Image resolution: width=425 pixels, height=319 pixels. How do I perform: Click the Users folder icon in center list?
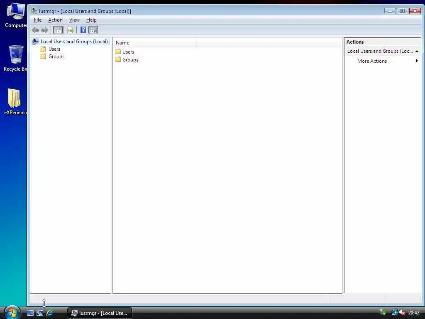tap(118, 52)
